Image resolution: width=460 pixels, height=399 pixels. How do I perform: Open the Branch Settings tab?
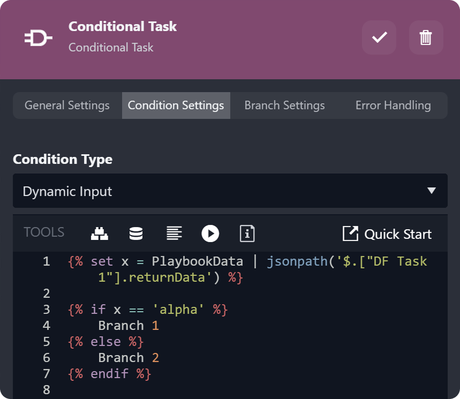coord(284,106)
